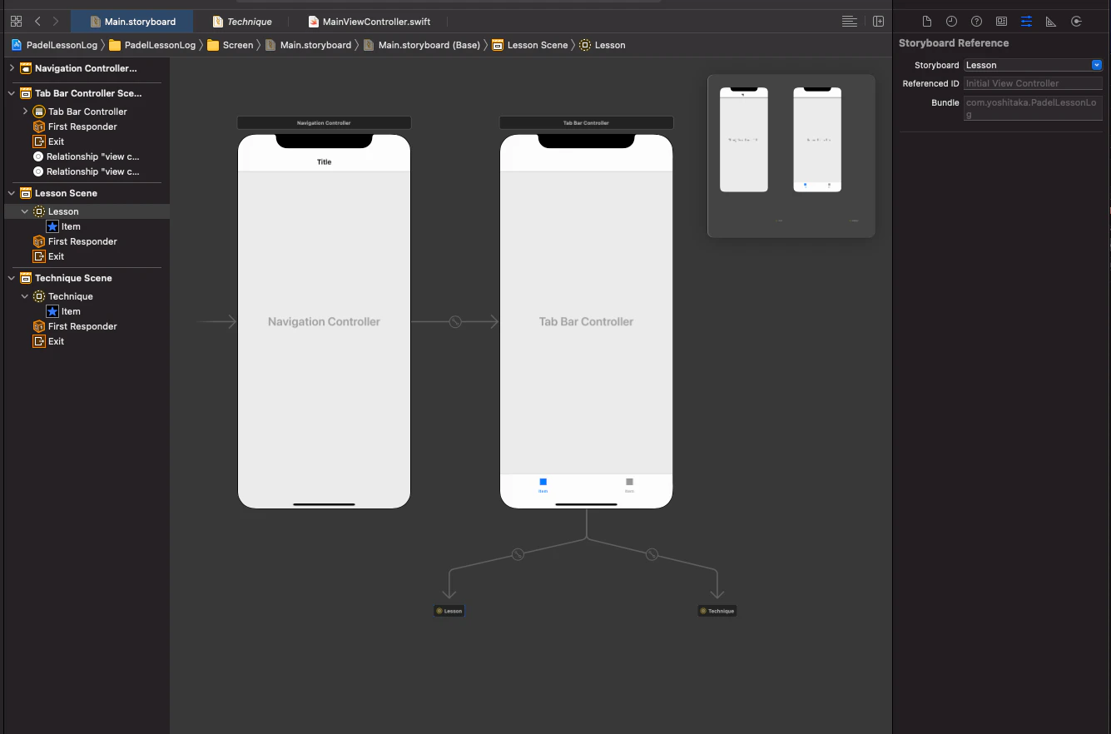Select the Attributes inspector icon

[1026, 22]
